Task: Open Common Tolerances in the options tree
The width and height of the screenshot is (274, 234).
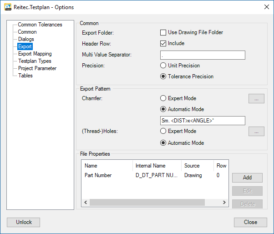Action: point(40,25)
